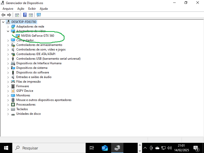Image resolution: width=204 pixels, height=153 pixels.
Task: Scan for hardware changes toolbar icon
Action: [39, 15]
